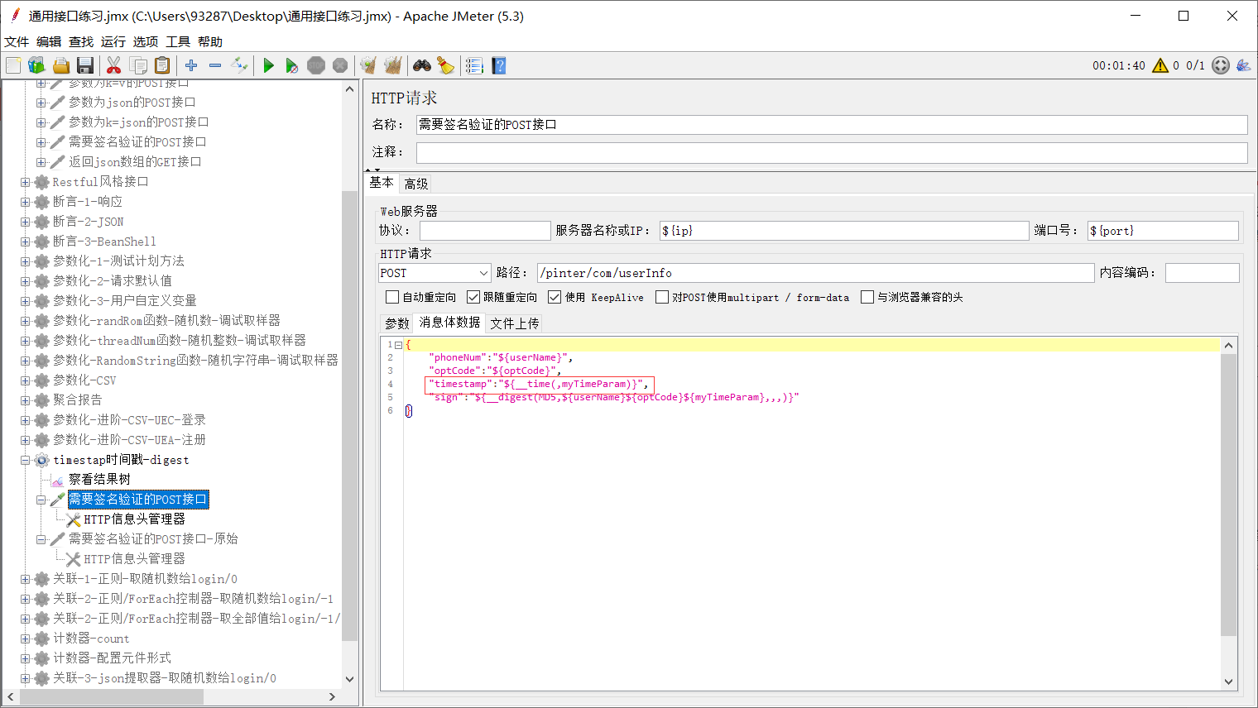This screenshot has height=708, width=1258.
Task: Click the Reset Search brush icon
Action: 445,65
